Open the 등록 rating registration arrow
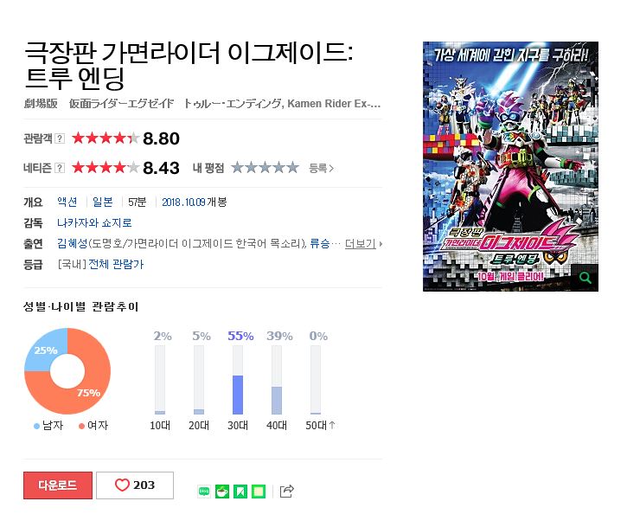The height and width of the screenshot is (527, 627). pyautogui.click(x=321, y=168)
